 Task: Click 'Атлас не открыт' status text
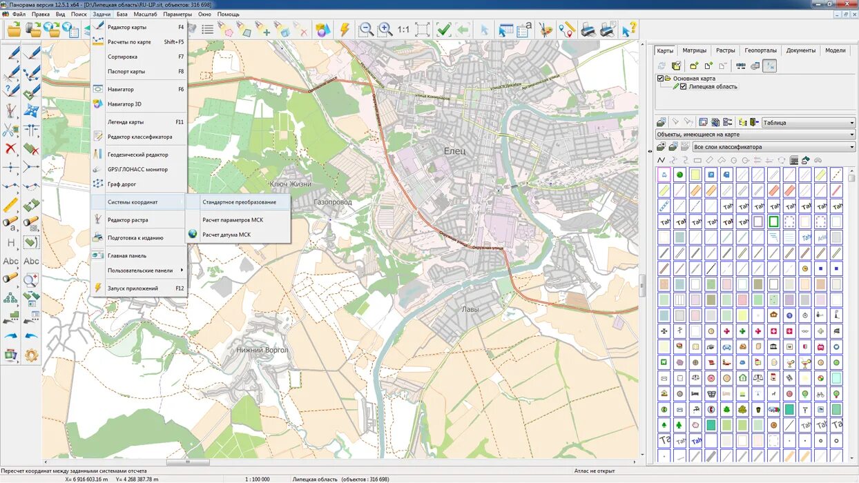(x=594, y=471)
